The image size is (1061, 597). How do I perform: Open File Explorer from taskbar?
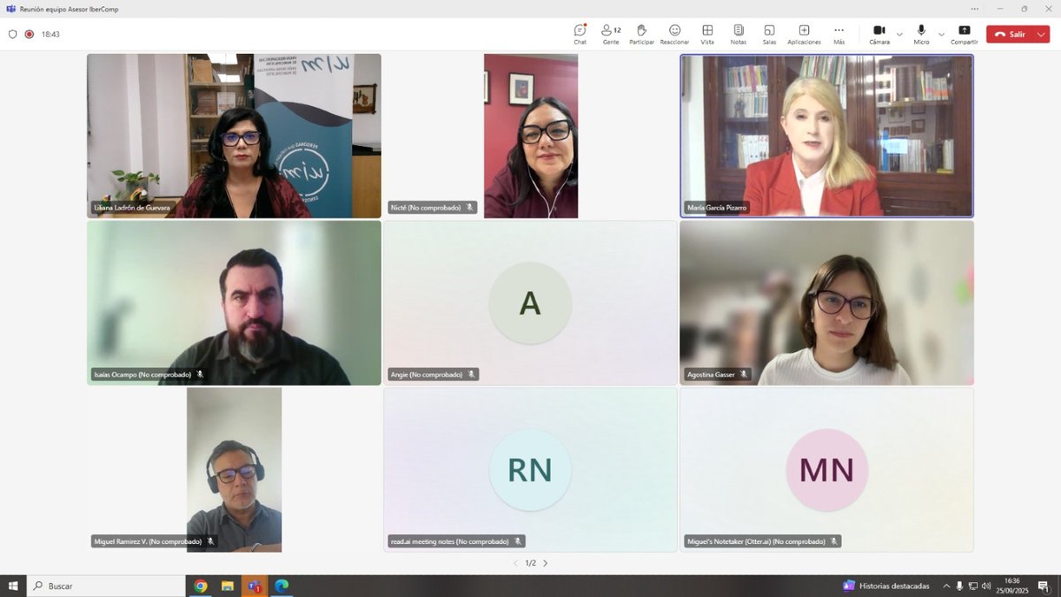coord(227,586)
